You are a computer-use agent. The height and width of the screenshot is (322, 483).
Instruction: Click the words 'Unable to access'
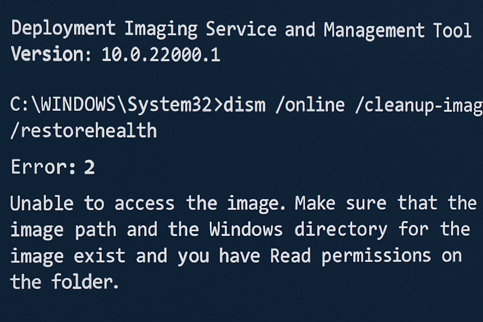tap(92, 203)
